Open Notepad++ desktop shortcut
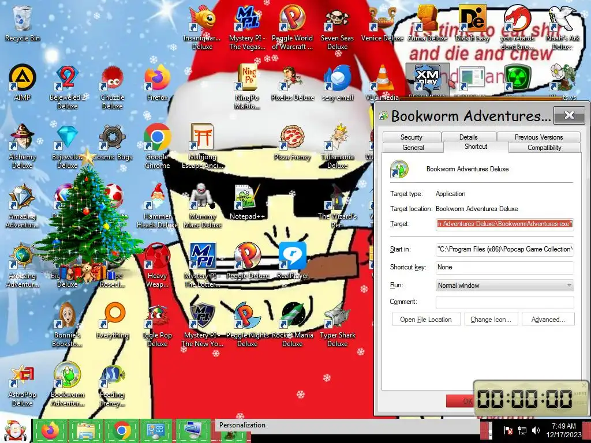 pos(247,202)
